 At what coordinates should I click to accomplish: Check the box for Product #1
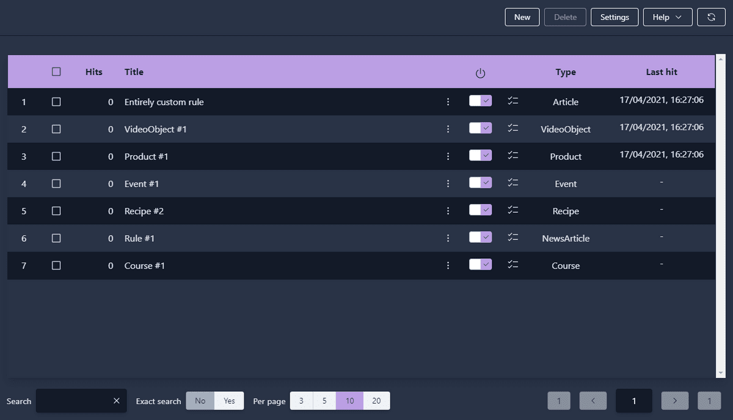pyautogui.click(x=56, y=156)
